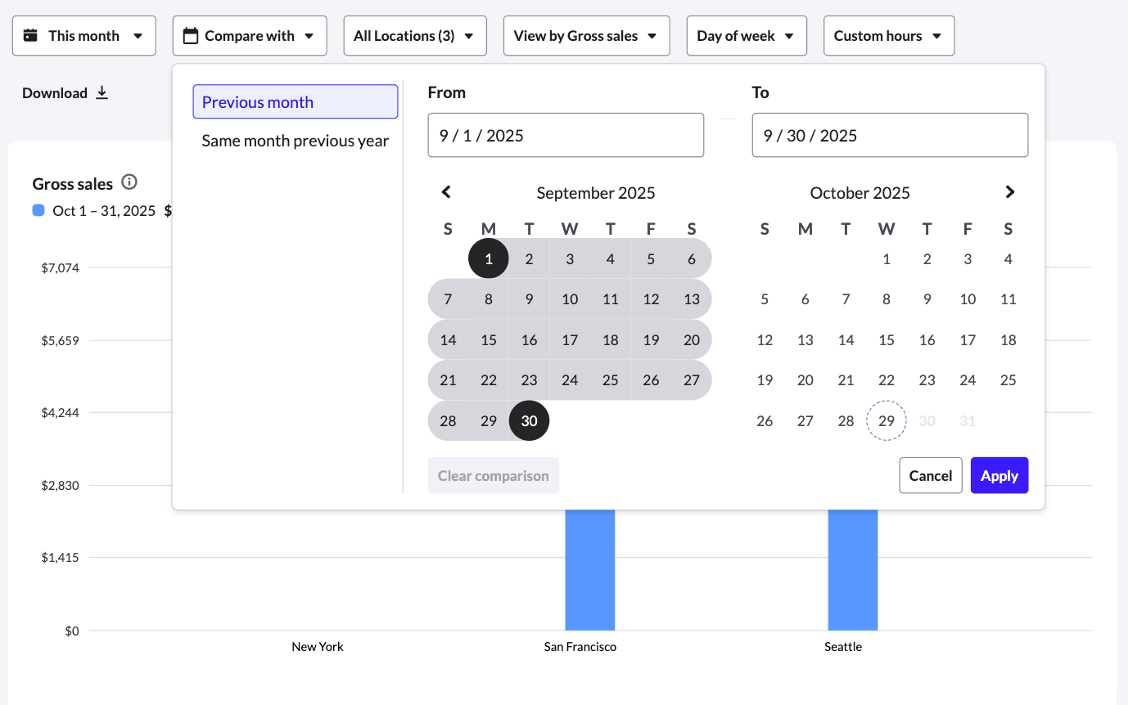Click the Cancel button
This screenshot has height=705, width=1128.
pos(930,475)
